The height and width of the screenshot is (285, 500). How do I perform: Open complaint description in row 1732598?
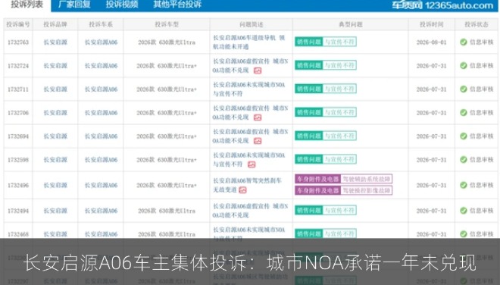click(x=249, y=160)
